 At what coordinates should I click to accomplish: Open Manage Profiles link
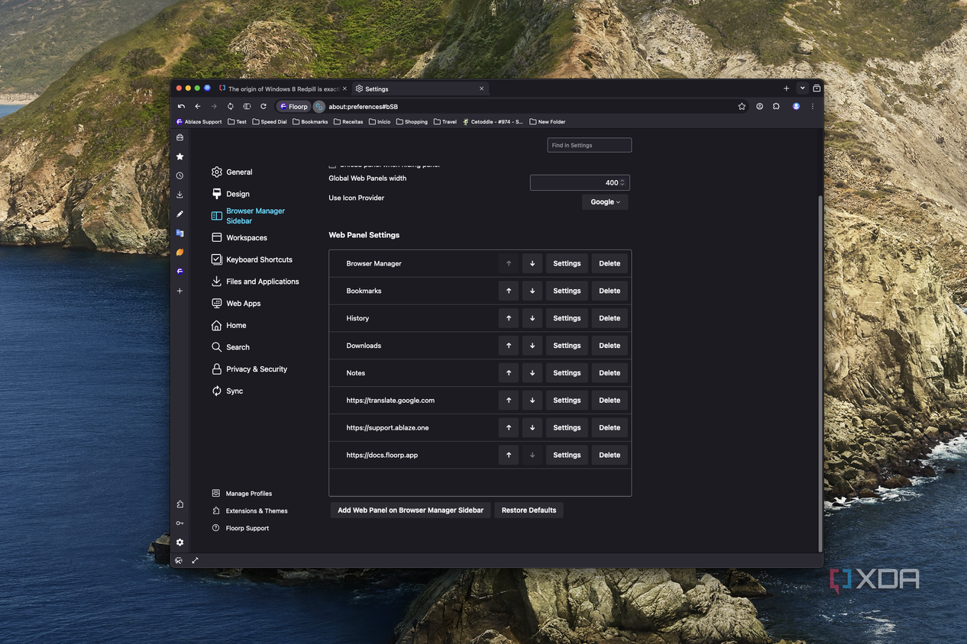click(x=242, y=494)
